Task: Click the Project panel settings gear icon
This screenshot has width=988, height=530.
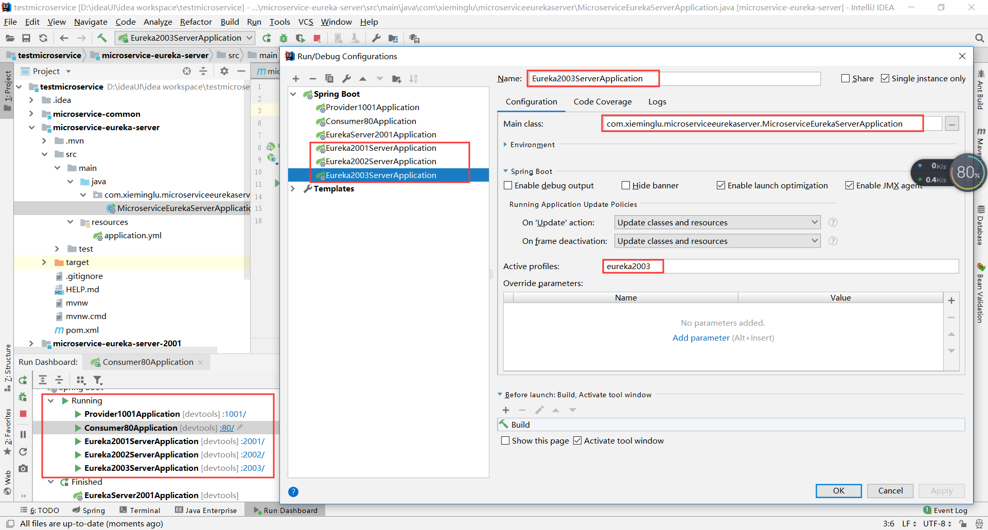Action: tap(224, 71)
